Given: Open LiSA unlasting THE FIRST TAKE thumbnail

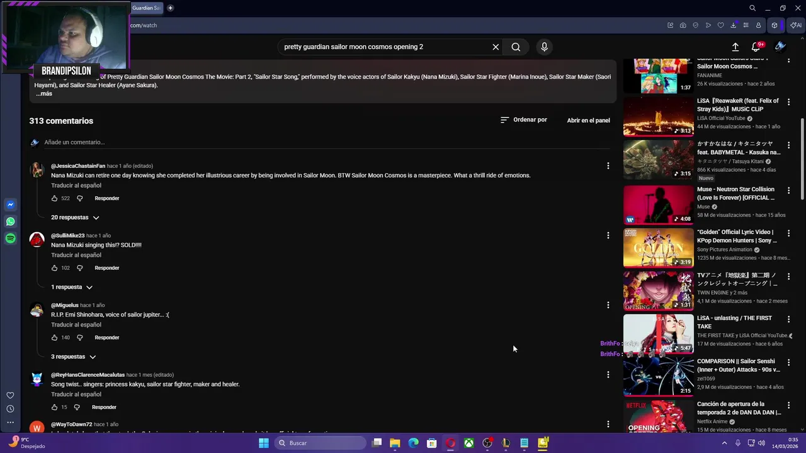Looking at the screenshot, I should point(658,334).
